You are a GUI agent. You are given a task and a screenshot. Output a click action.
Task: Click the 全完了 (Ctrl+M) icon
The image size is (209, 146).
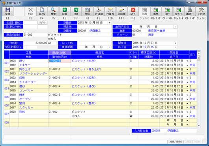click(x=179, y=11)
